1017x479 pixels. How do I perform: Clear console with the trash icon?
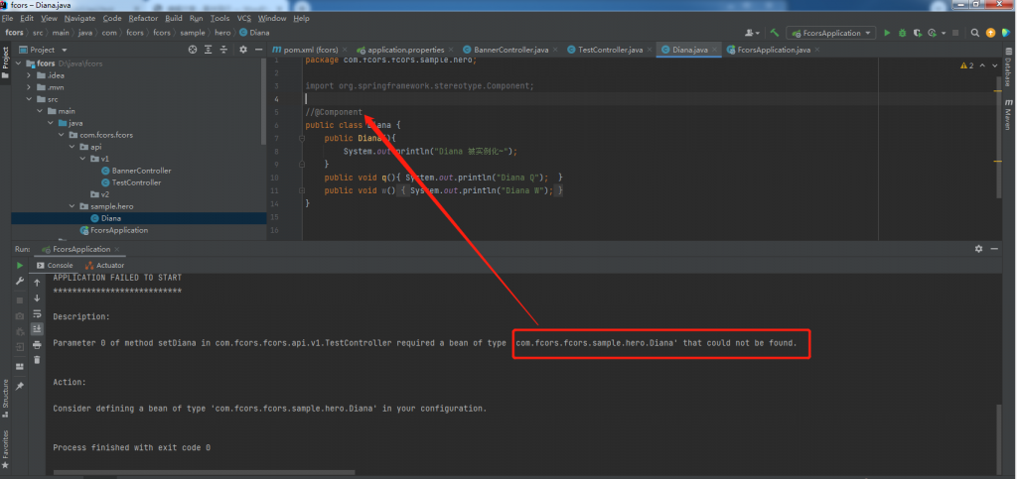37,360
